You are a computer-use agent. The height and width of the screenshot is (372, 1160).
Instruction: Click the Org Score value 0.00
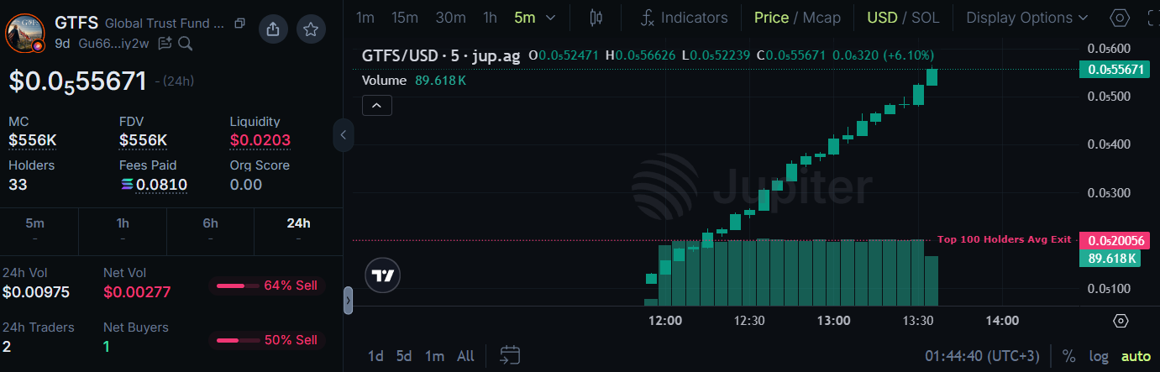(246, 185)
